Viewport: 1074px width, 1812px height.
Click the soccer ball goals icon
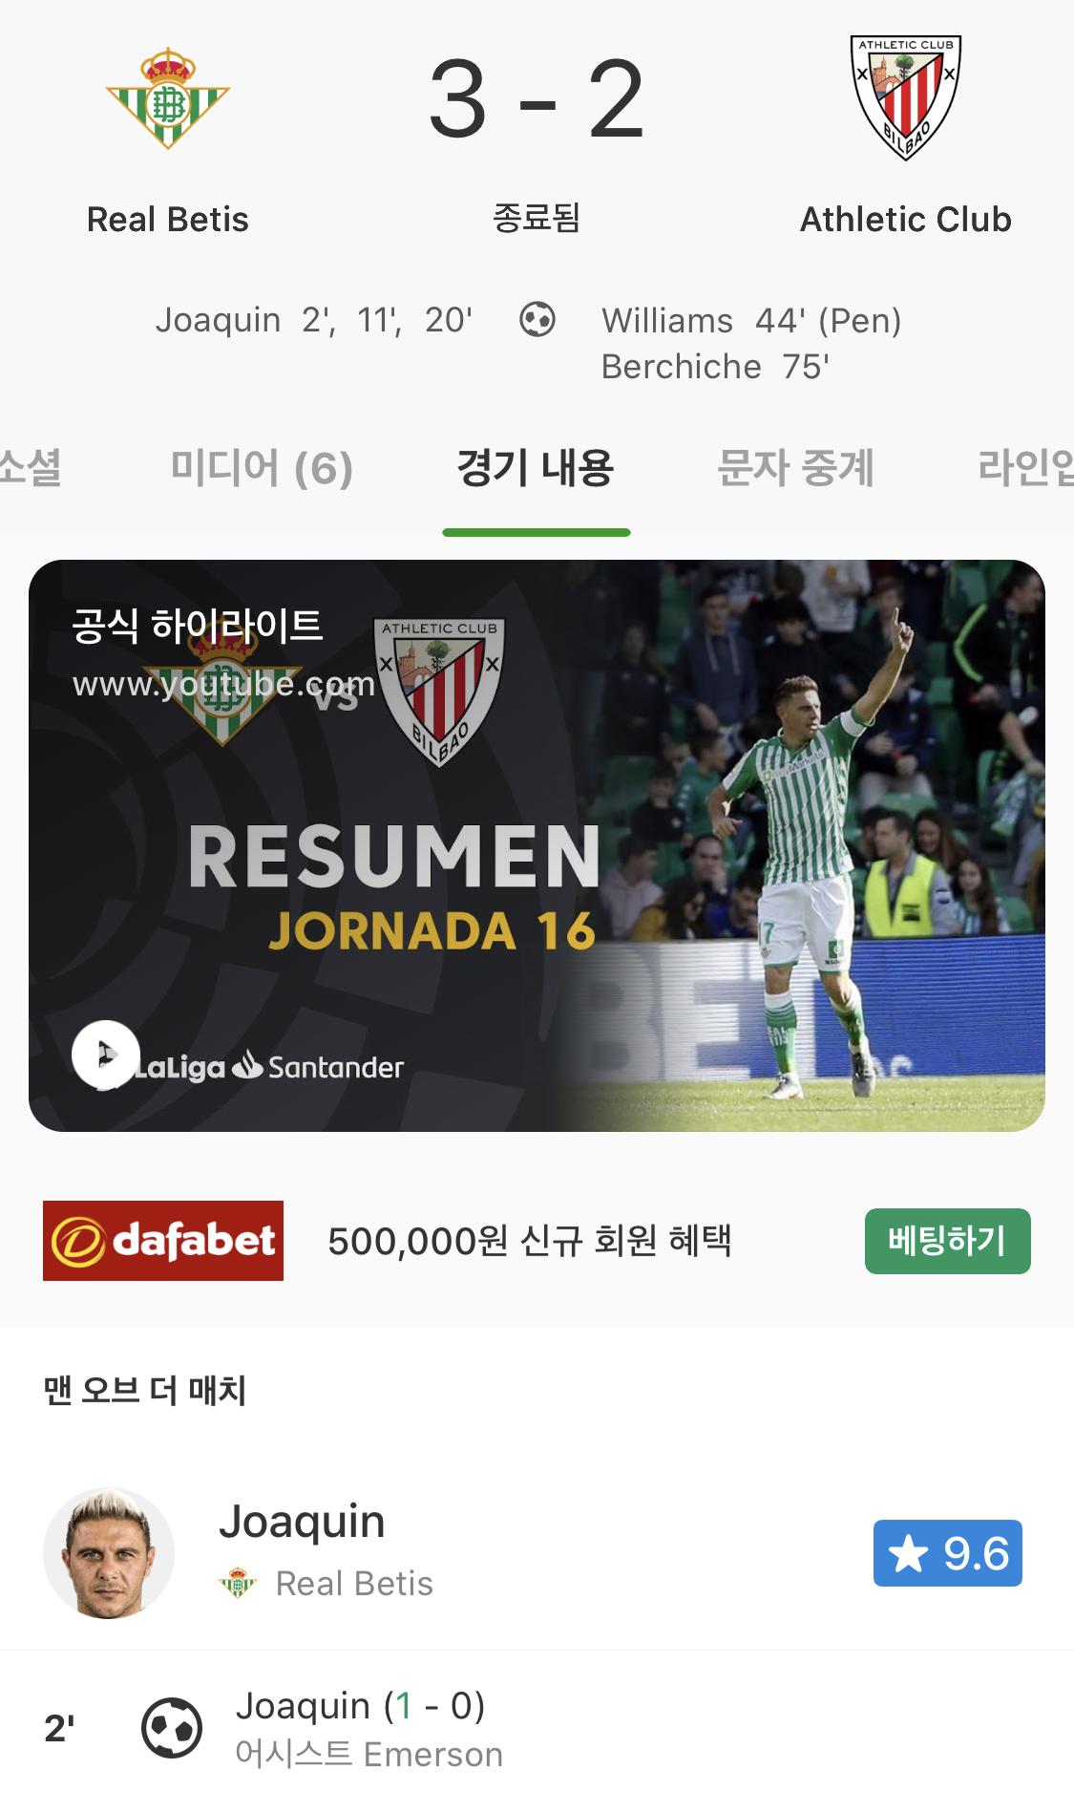point(537,319)
